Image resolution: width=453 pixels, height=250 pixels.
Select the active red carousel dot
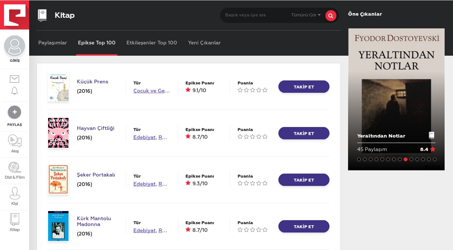tap(406, 159)
